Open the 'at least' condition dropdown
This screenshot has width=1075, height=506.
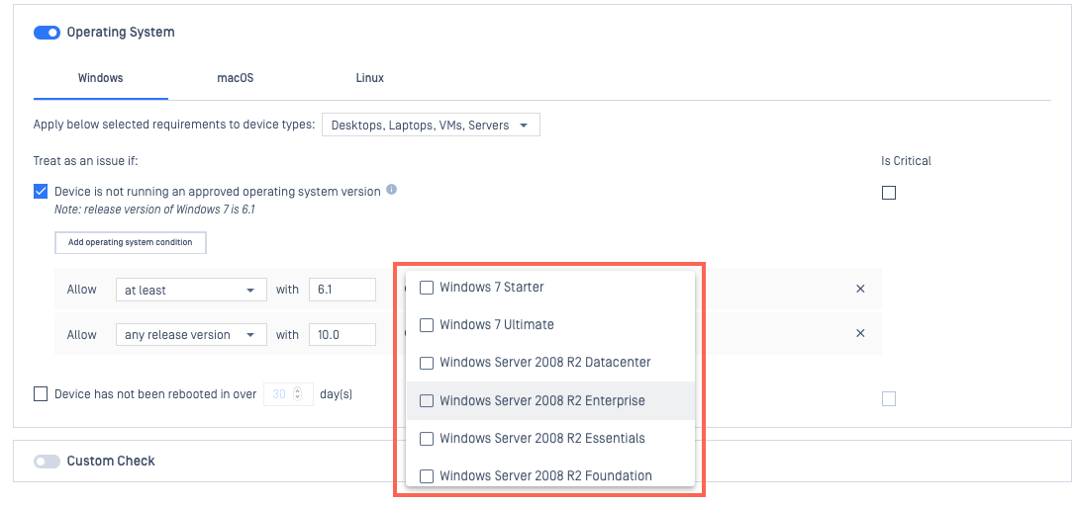pyautogui.click(x=191, y=290)
